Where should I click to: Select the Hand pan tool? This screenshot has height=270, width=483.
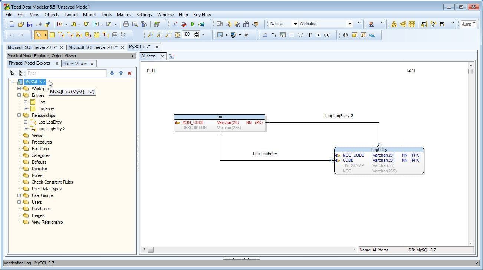point(345,35)
